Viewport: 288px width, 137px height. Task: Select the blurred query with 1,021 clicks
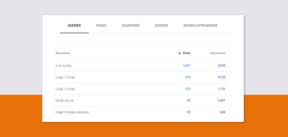63,66
